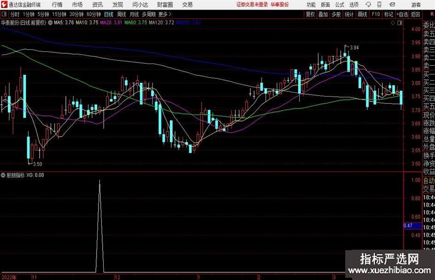Click the MA60: 3.75 indicator label

coord(136,23)
